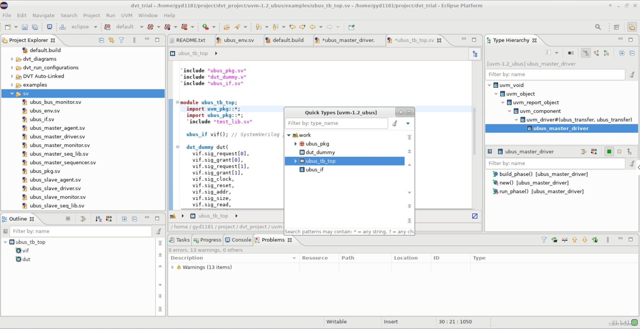Open the Navigate menu
Screen dimensions: 640x329
pyautogui.click(x=43, y=15)
